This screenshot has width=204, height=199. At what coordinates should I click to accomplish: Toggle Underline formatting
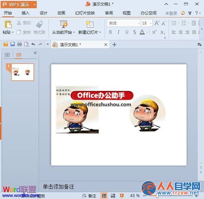click(127, 32)
